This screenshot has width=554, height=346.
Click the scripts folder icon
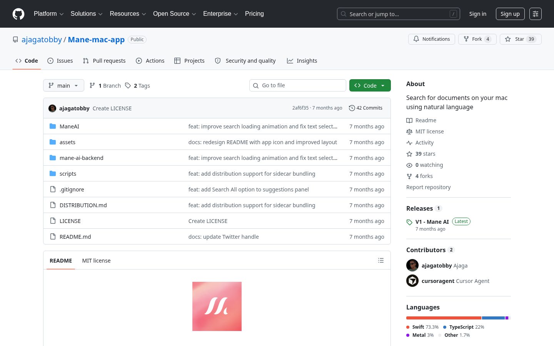(x=53, y=173)
